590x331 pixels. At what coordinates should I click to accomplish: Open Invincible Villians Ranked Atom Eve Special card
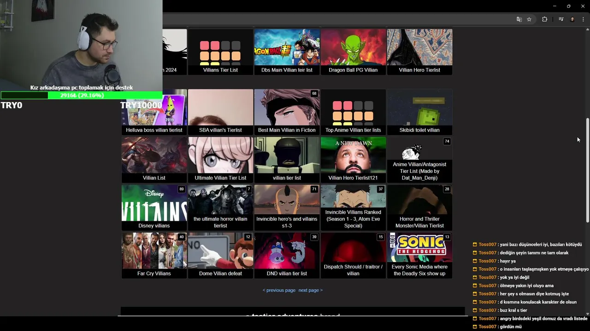353,208
